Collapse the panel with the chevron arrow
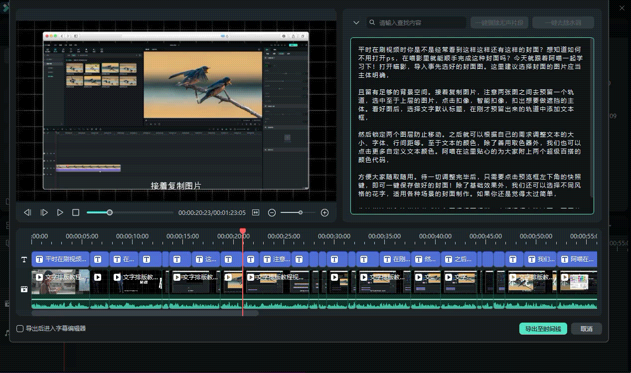Screen dimensions: 631x373 (356, 22)
